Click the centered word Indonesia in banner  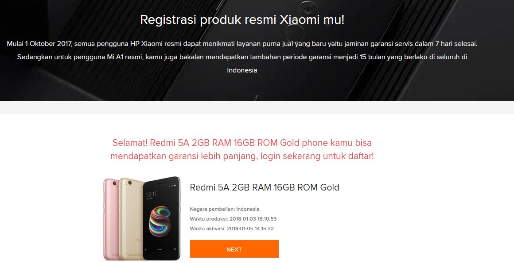[x=242, y=70]
